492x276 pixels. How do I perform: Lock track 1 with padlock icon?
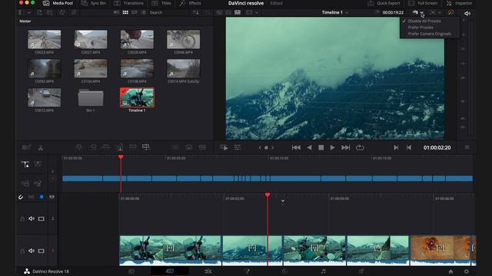tap(22, 251)
